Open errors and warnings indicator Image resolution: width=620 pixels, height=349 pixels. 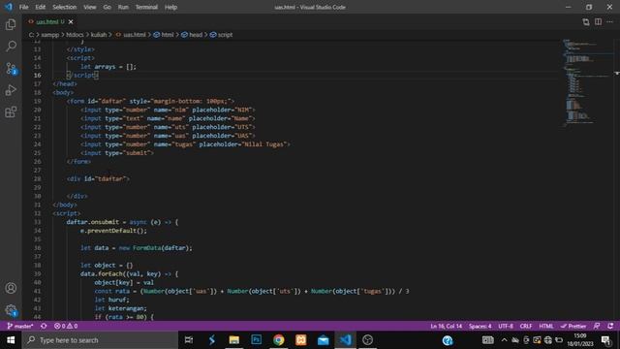click(66, 326)
